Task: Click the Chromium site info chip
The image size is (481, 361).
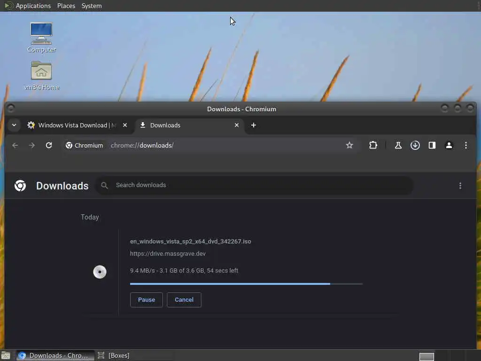Action: [85, 146]
